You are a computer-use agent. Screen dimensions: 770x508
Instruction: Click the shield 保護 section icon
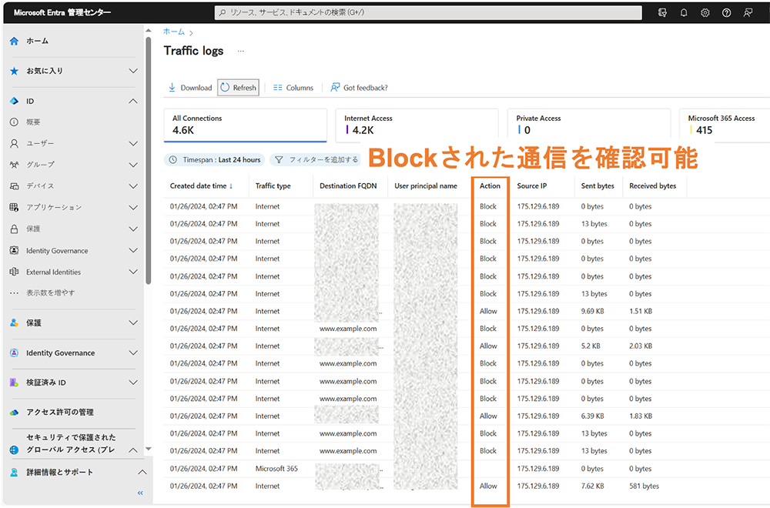point(14,323)
